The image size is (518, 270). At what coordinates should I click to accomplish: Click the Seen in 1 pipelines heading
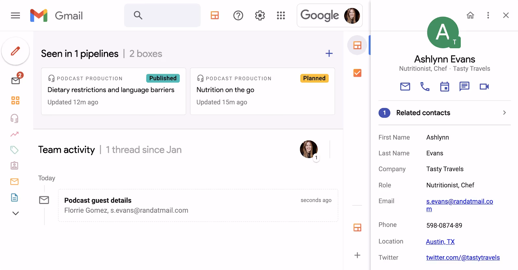(x=80, y=53)
